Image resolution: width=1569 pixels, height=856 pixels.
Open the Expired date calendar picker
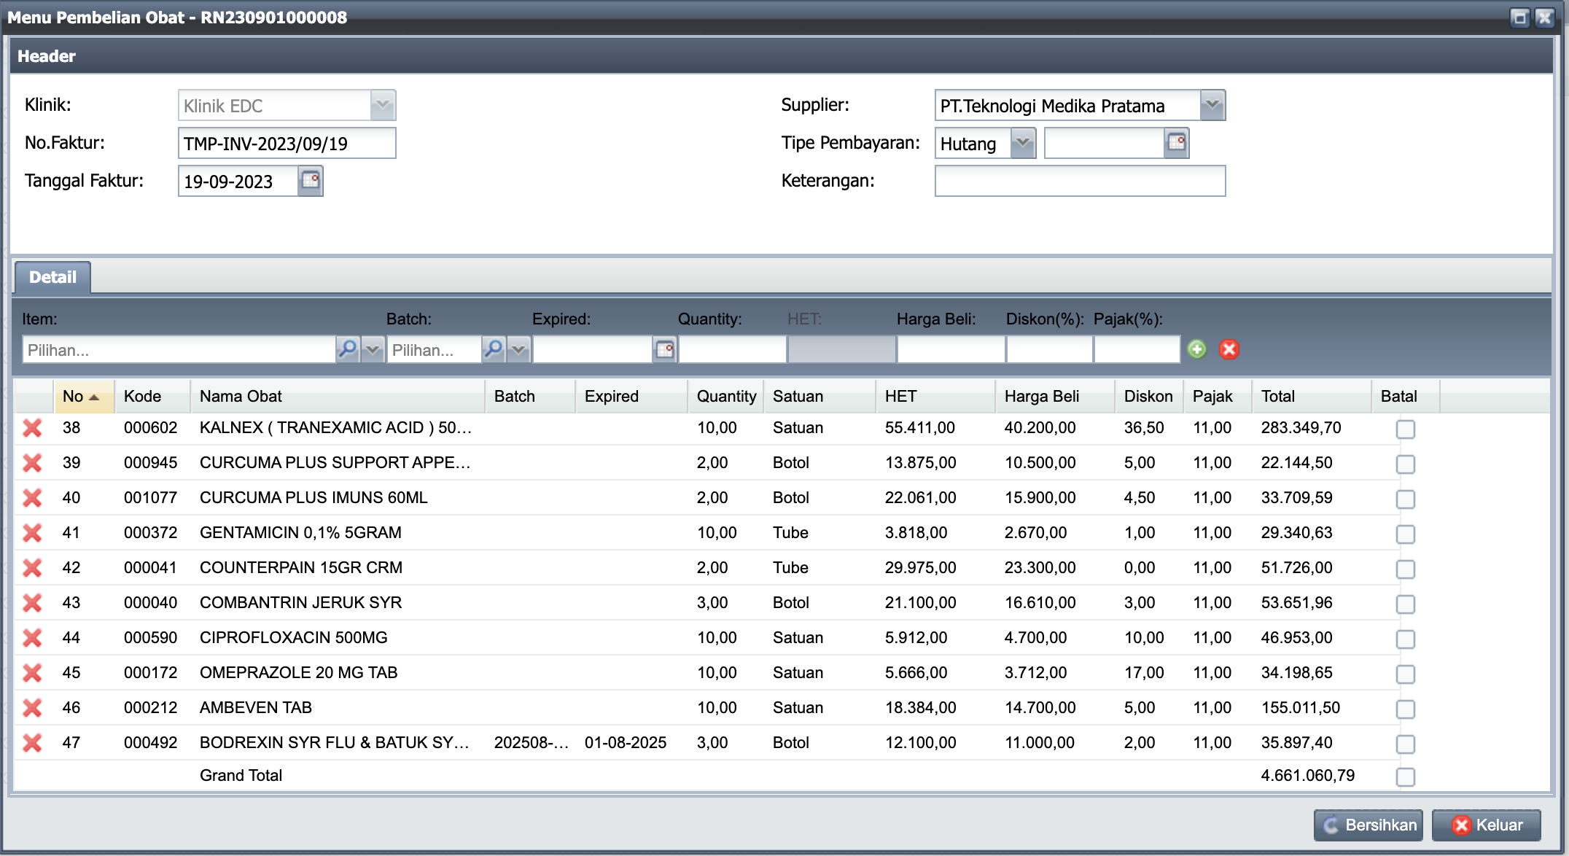665,350
